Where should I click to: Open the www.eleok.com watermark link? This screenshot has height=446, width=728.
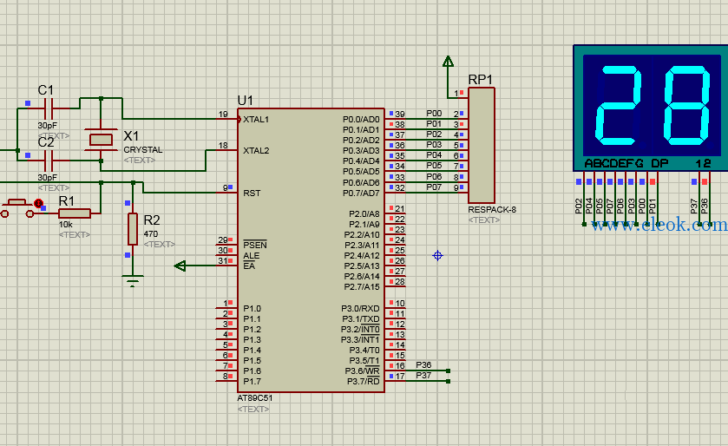(659, 225)
